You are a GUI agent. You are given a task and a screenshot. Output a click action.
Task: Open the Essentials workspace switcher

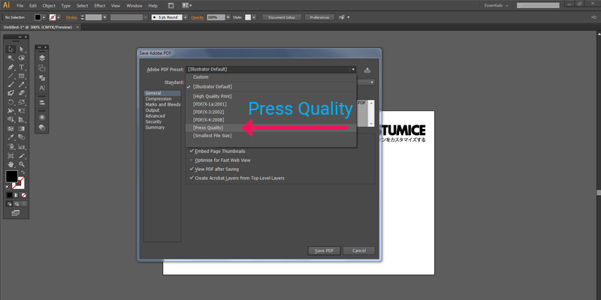tap(496, 6)
